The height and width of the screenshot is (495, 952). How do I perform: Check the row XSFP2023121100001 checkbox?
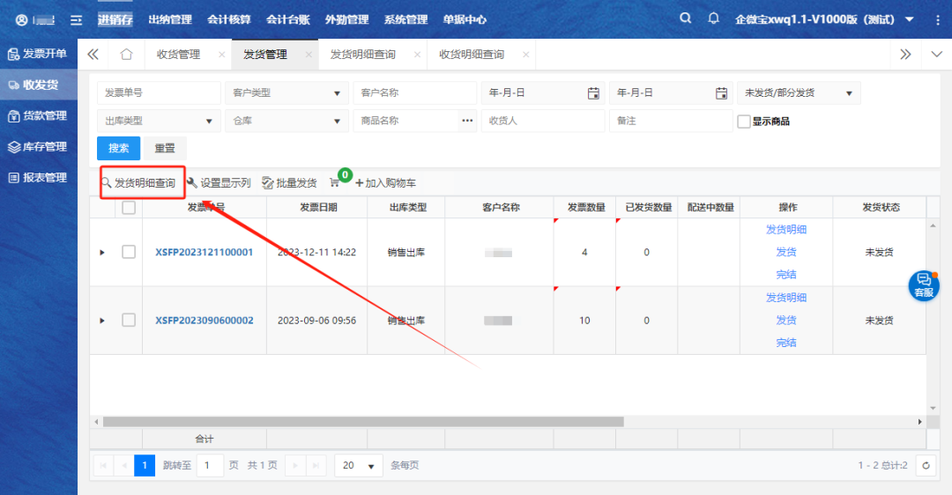129,252
